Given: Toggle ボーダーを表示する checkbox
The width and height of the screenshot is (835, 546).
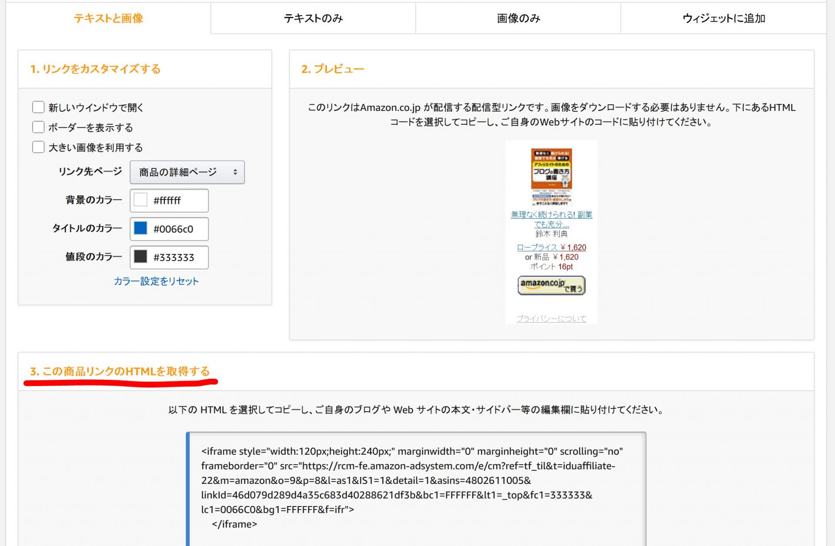Looking at the screenshot, I should point(38,127).
